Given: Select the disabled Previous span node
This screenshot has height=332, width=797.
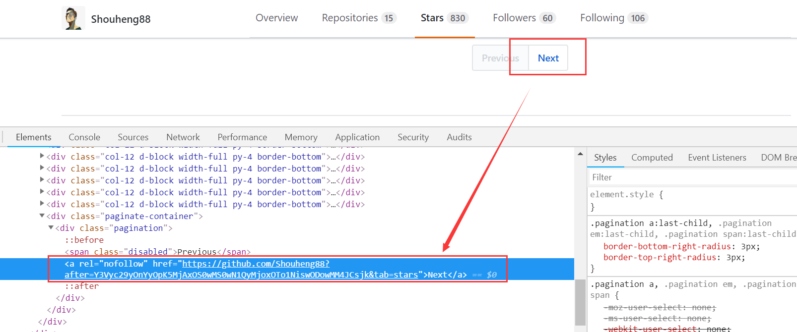Looking at the screenshot, I should click(158, 252).
